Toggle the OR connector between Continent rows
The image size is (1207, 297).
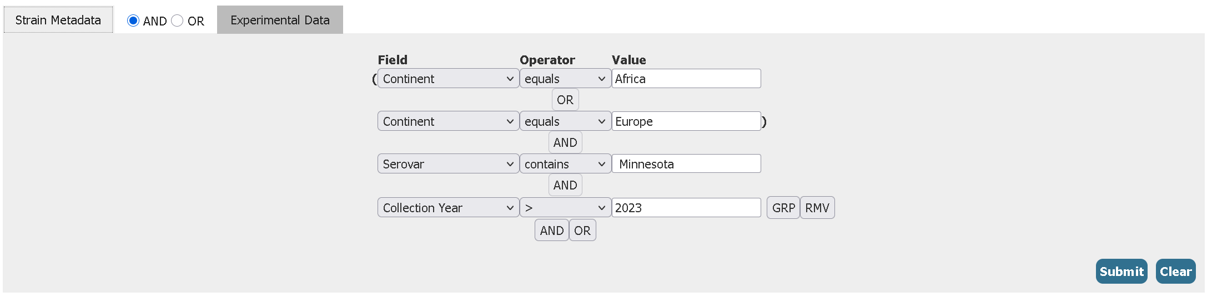pos(565,100)
